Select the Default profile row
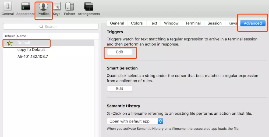The width and height of the screenshot is (269, 137). (x=48, y=43)
